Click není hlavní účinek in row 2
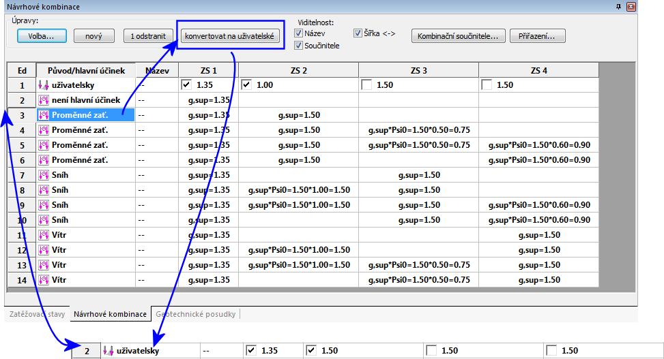Screen dimensions: 664x359 (86, 100)
